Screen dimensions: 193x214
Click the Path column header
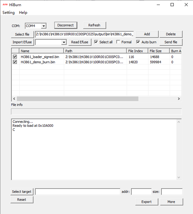[x=95, y=51]
